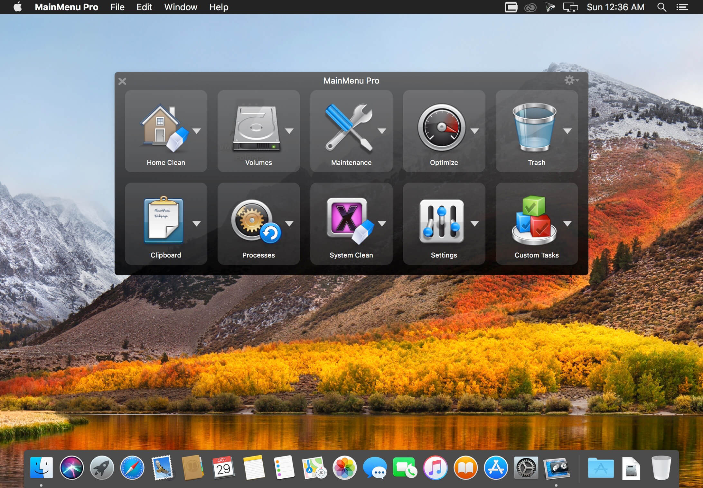Open the gear options menu in MainMenu Pro window
This screenshot has height=488, width=703.
click(x=571, y=80)
